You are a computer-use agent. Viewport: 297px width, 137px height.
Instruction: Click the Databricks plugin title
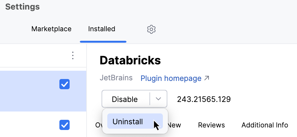[x=130, y=60]
